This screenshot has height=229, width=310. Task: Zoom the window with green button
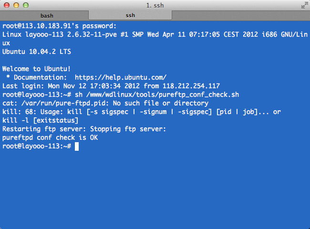(26, 5)
